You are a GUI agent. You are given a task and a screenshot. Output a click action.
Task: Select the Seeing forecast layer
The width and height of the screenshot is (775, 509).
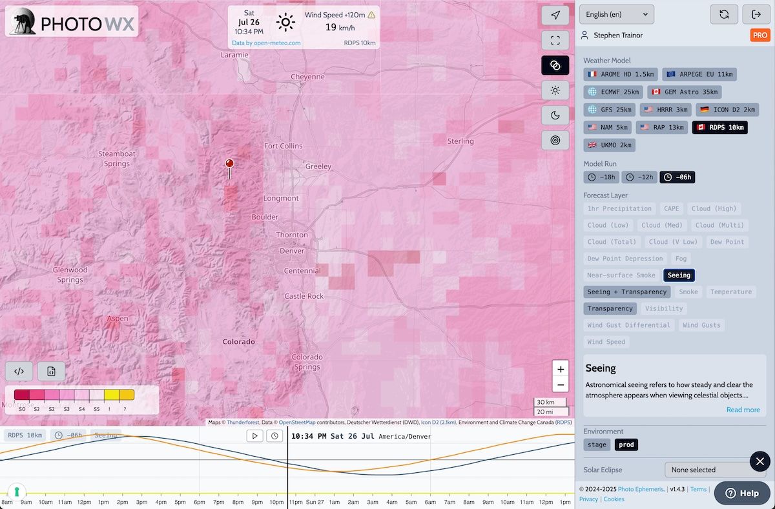[x=679, y=275]
